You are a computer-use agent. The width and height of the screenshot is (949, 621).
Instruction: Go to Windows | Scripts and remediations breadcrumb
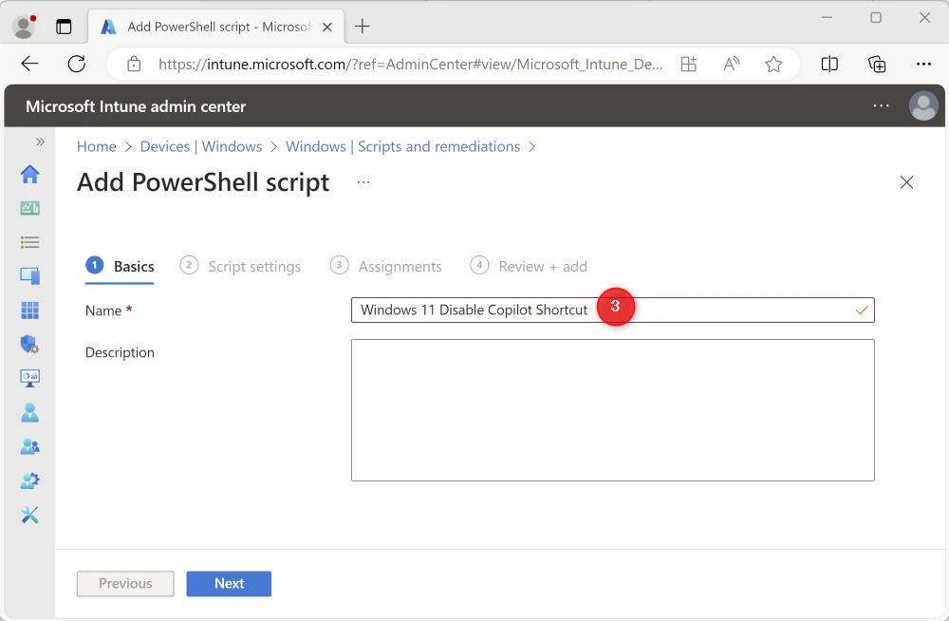coord(402,146)
